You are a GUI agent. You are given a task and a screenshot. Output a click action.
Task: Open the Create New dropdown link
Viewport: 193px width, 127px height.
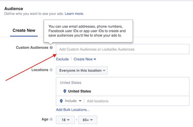[x=85, y=59]
